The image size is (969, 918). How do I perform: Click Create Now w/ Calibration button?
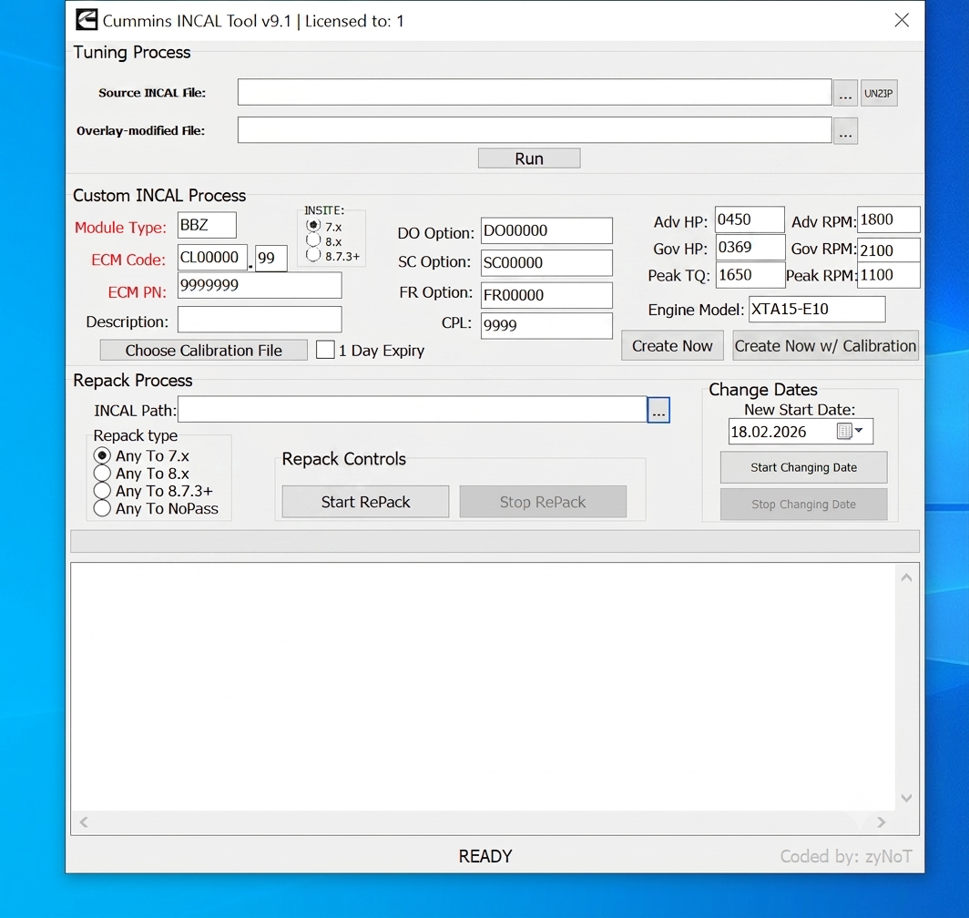pos(825,345)
